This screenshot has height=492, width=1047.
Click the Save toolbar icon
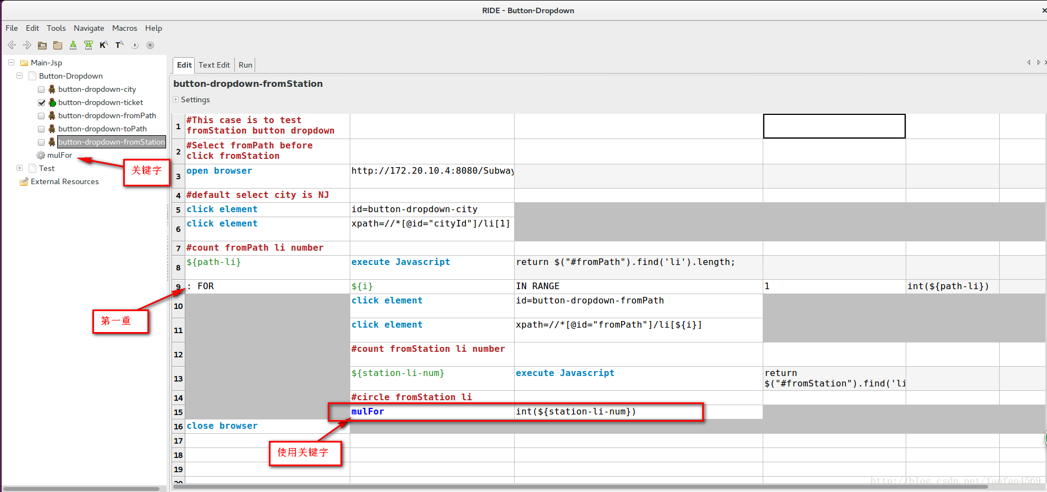[73, 45]
